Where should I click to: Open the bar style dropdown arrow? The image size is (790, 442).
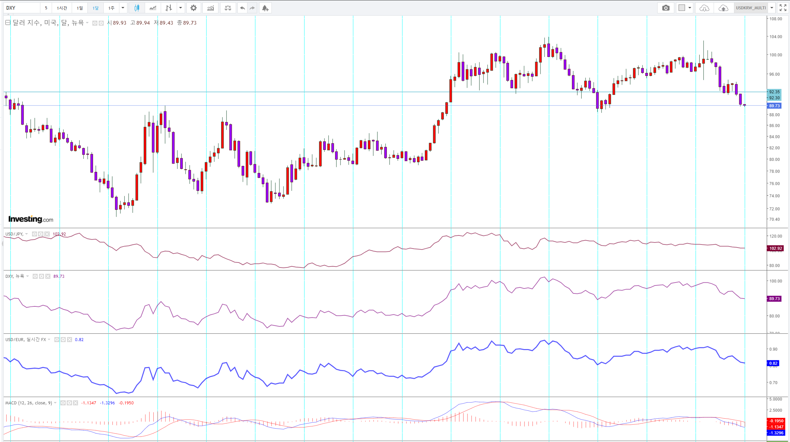pos(180,8)
